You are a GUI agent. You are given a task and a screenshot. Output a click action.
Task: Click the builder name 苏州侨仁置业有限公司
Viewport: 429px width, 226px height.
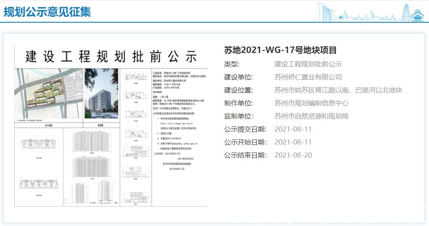tap(308, 77)
